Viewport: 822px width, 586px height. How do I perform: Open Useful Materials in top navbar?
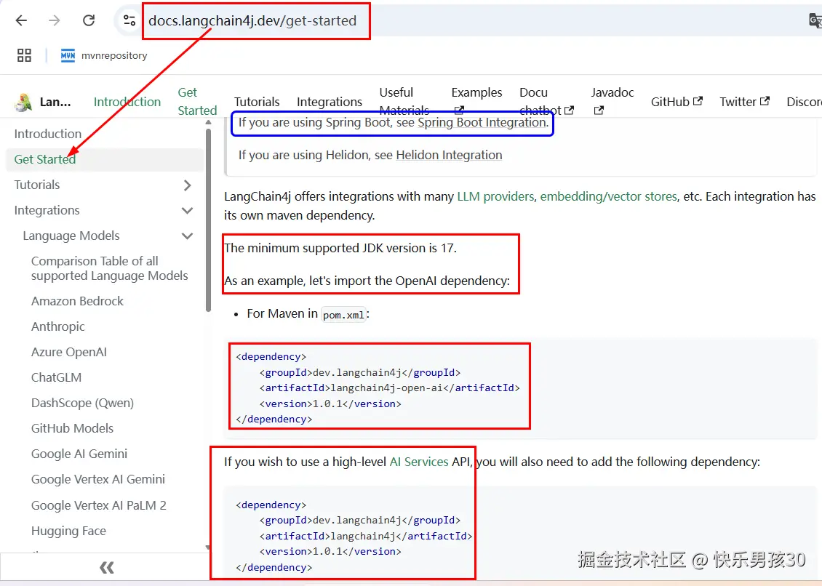404,101
